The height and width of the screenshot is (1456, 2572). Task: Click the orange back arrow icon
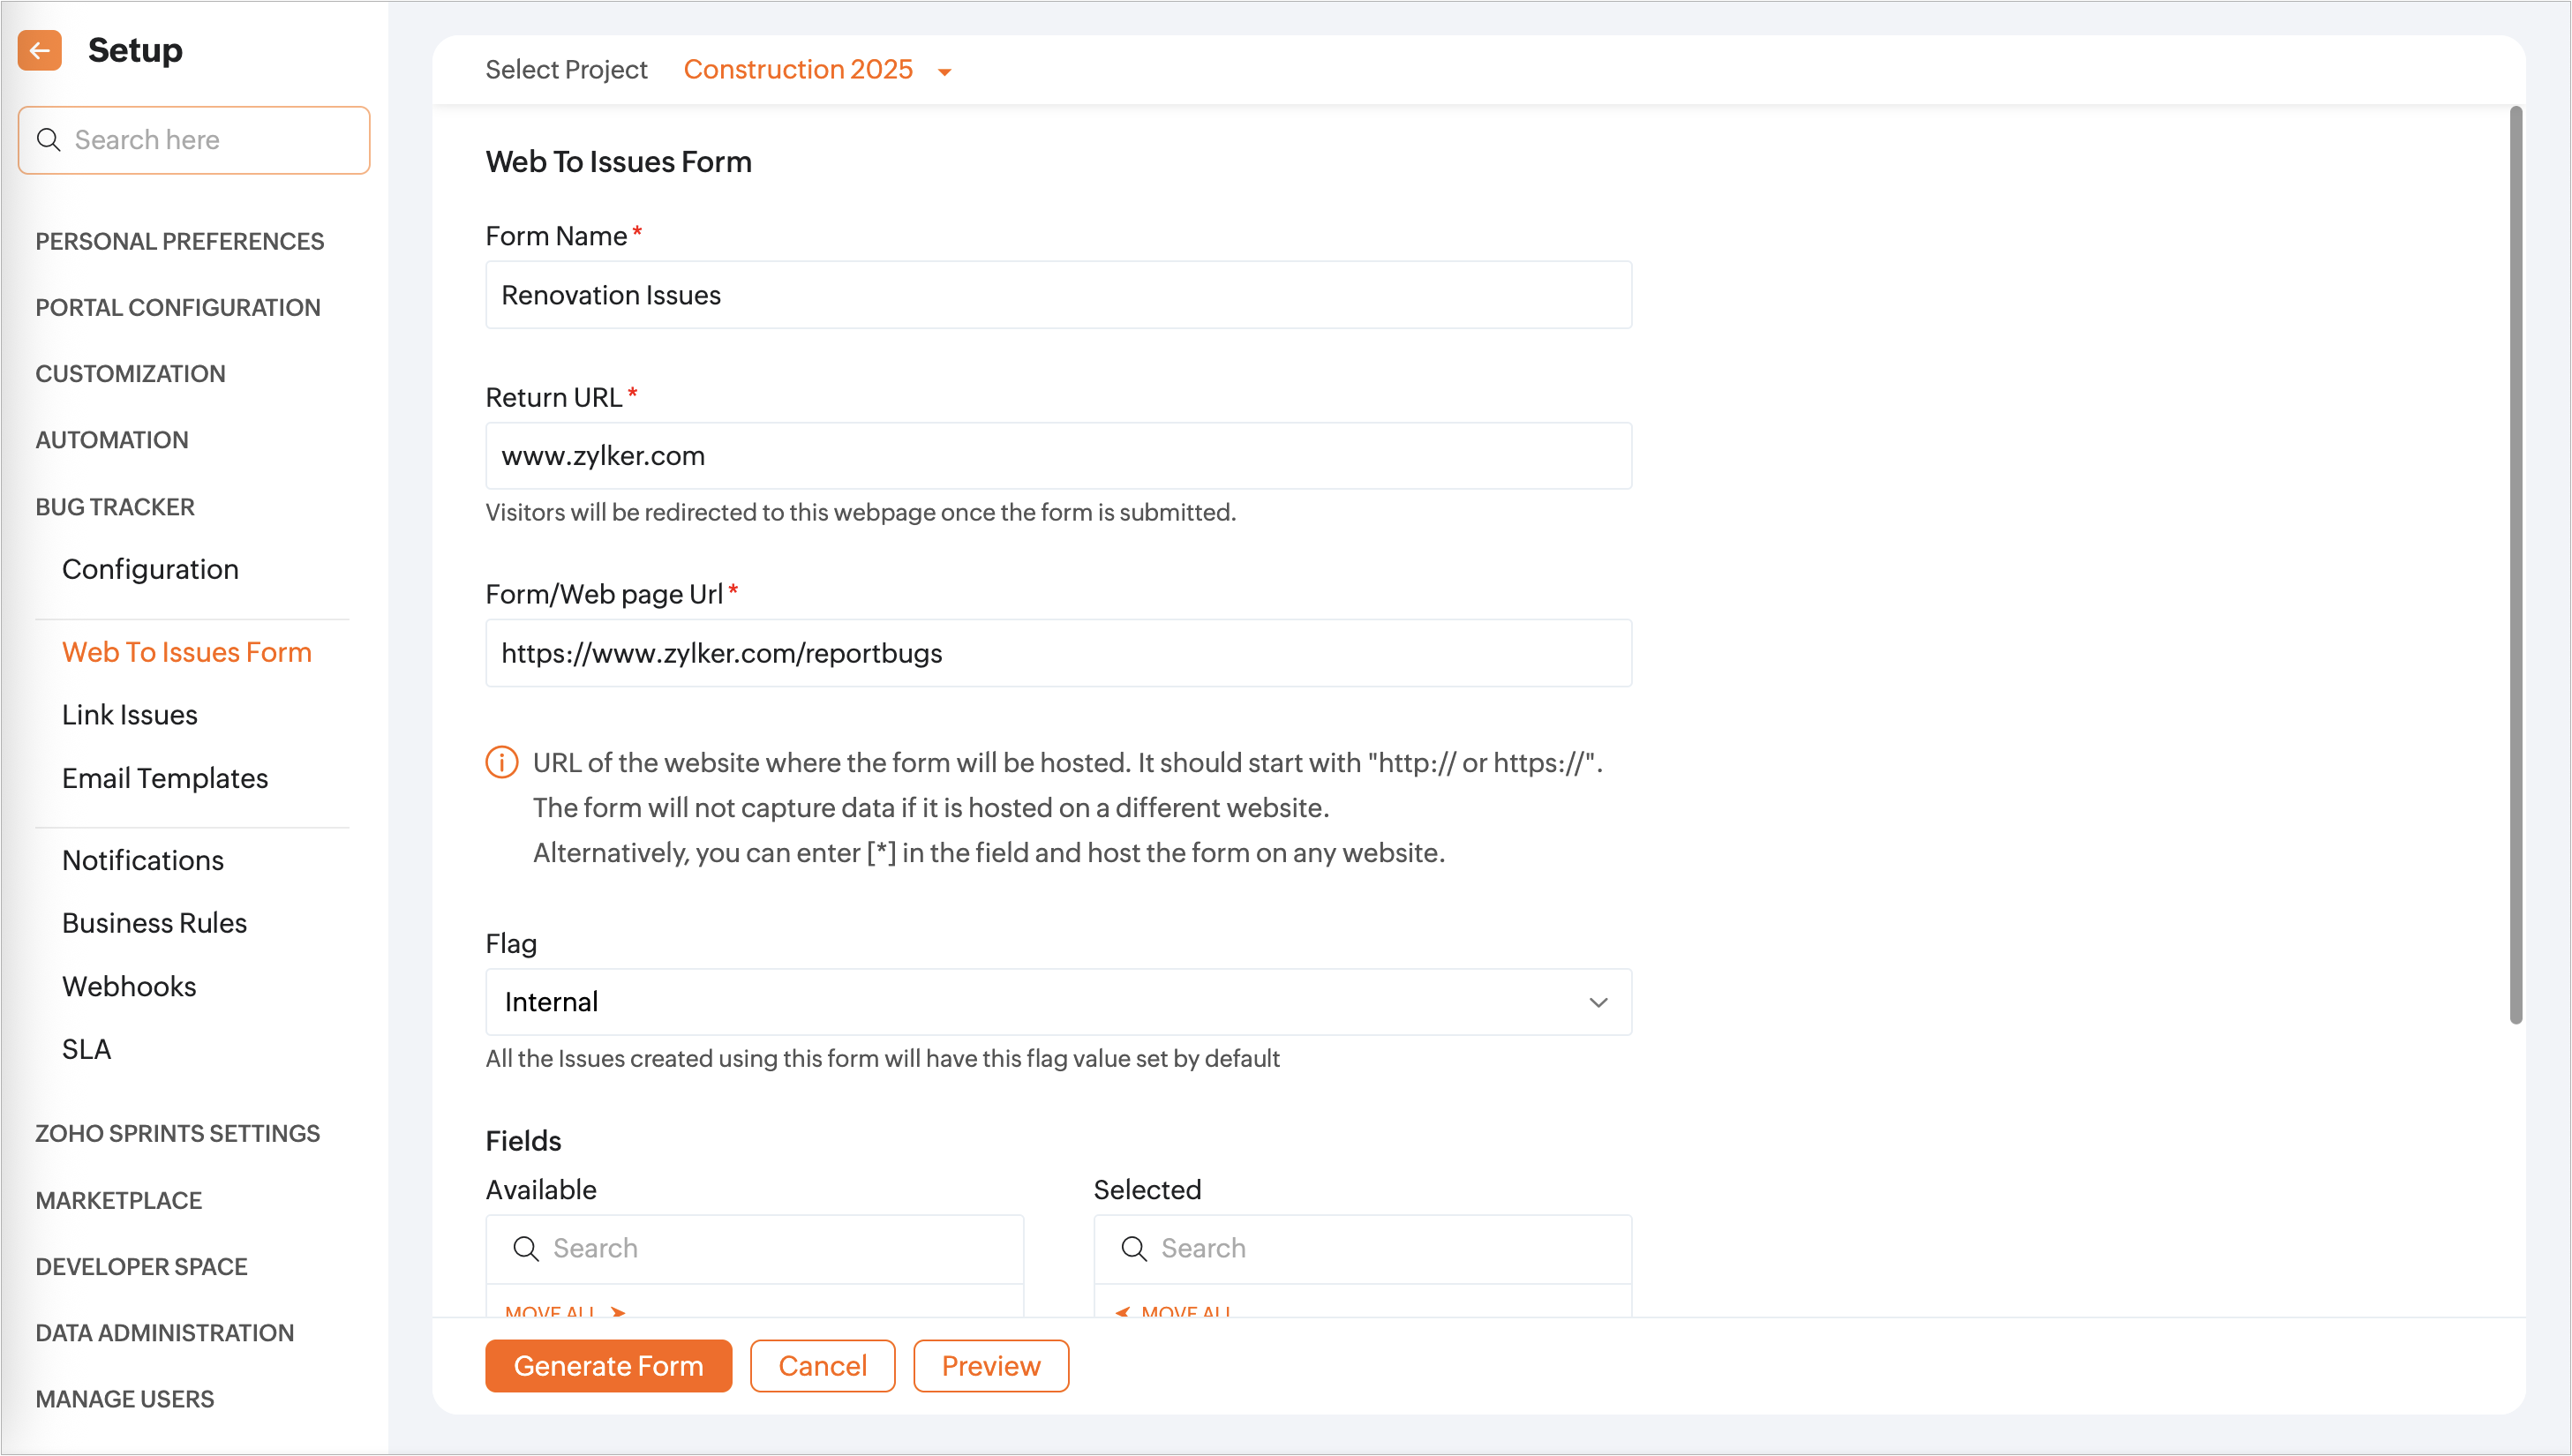point(40,50)
